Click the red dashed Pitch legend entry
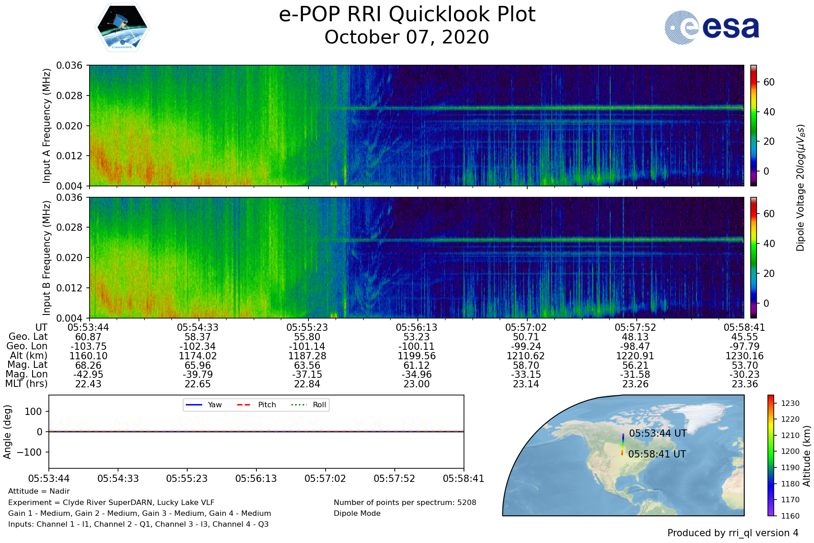This screenshot has height=543, width=814. pos(256,405)
